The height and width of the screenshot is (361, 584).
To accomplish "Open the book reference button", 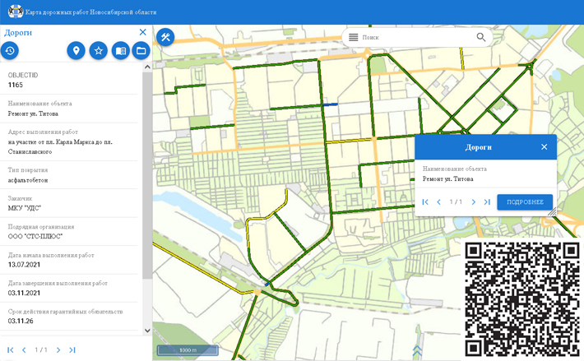I will click(121, 51).
